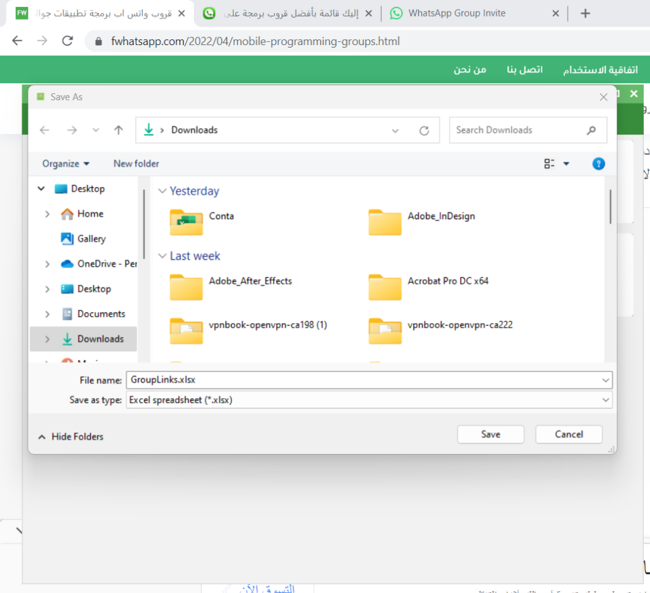This screenshot has height=593, width=650.
Task: Reload the page with the browser refresh icon
Action: tap(67, 41)
